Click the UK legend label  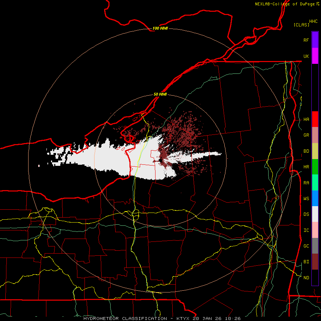point(306,56)
